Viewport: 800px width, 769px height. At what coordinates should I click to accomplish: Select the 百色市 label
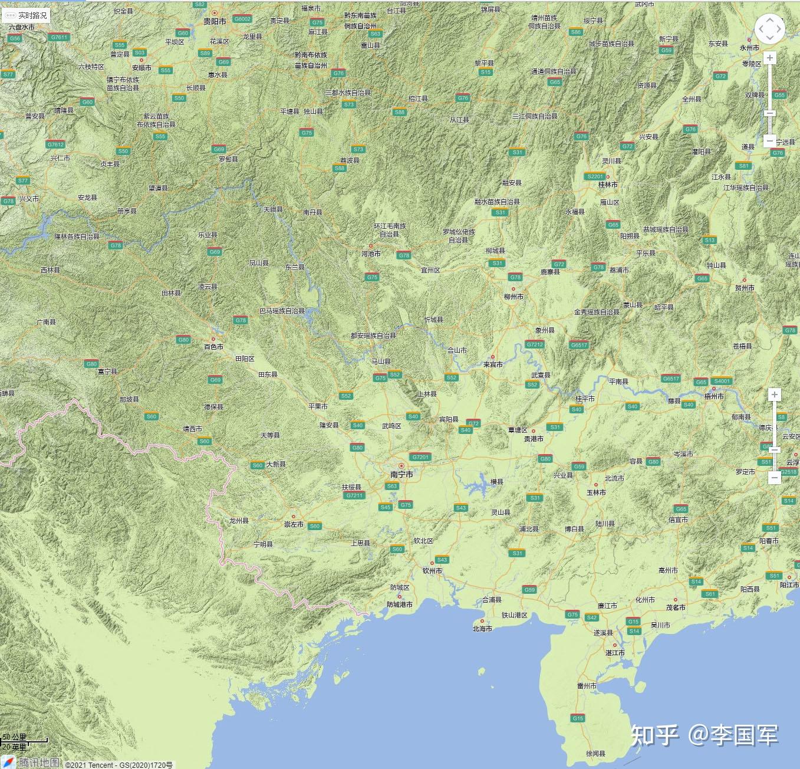pyautogui.click(x=213, y=347)
